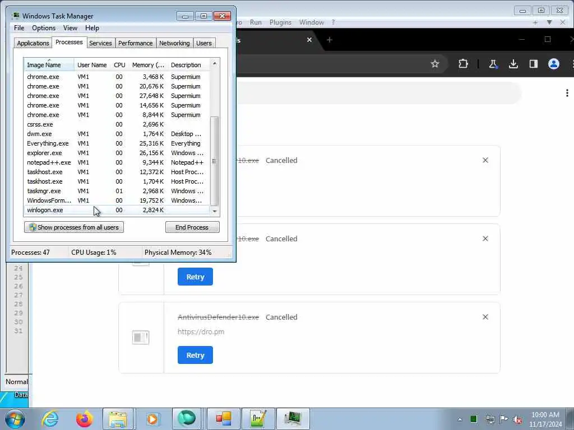Switch to the Networking tab
The image size is (574, 430).
pos(174,43)
